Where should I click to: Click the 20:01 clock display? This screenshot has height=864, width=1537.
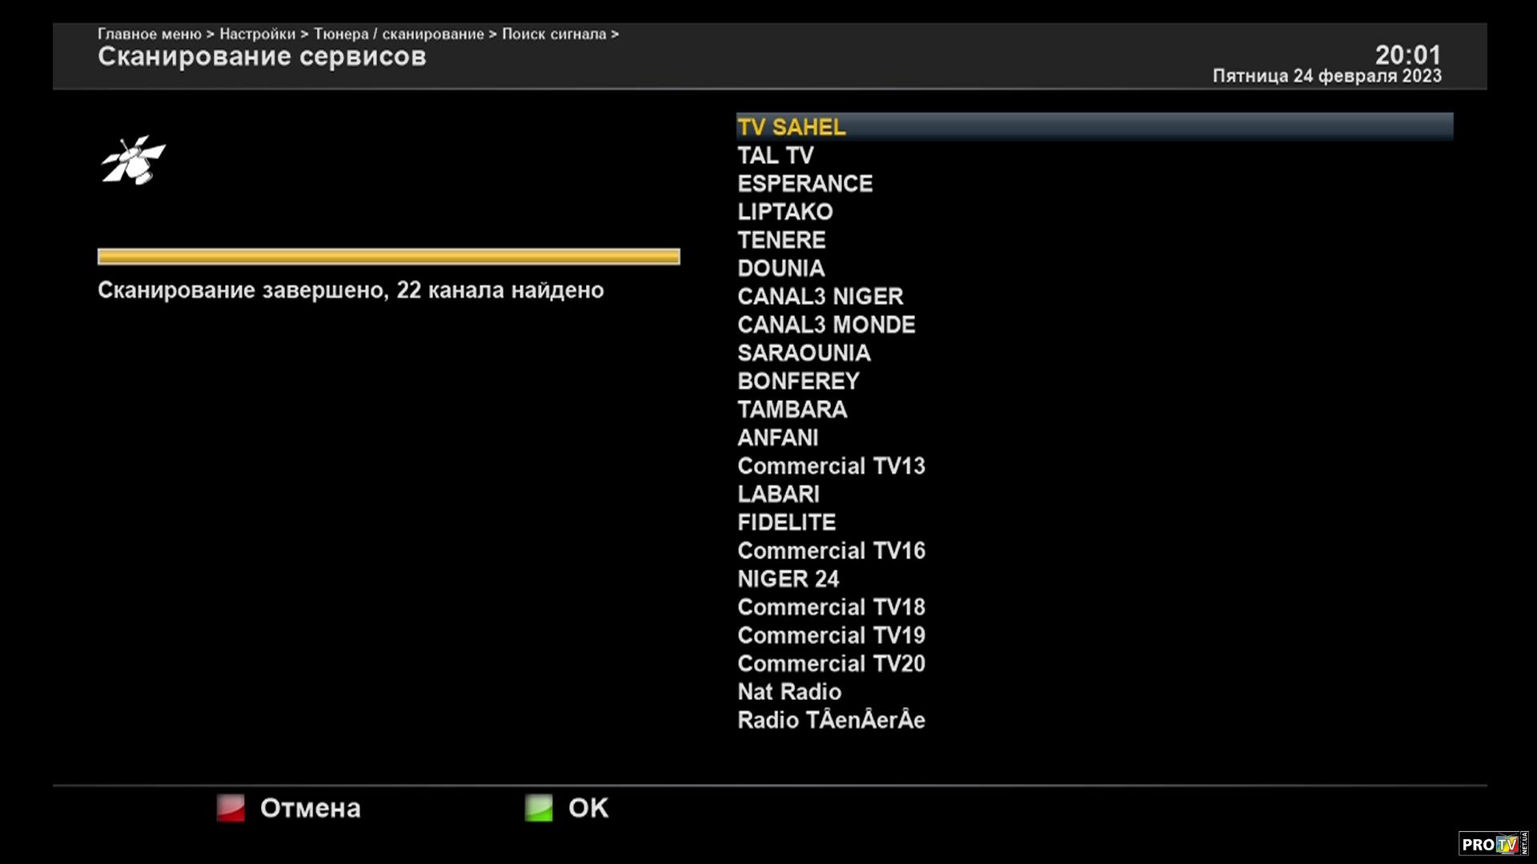pyautogui.click(x=1407, y=54)
